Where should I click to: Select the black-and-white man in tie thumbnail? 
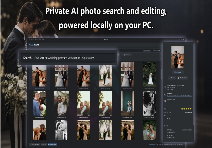point(61,130)
